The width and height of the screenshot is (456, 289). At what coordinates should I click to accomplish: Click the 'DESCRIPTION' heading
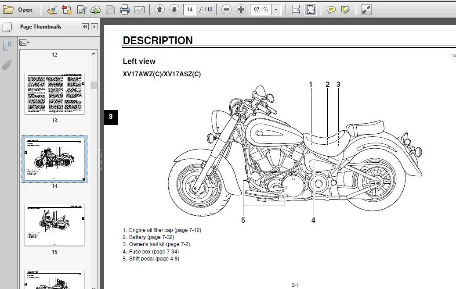tap(158, 40)
